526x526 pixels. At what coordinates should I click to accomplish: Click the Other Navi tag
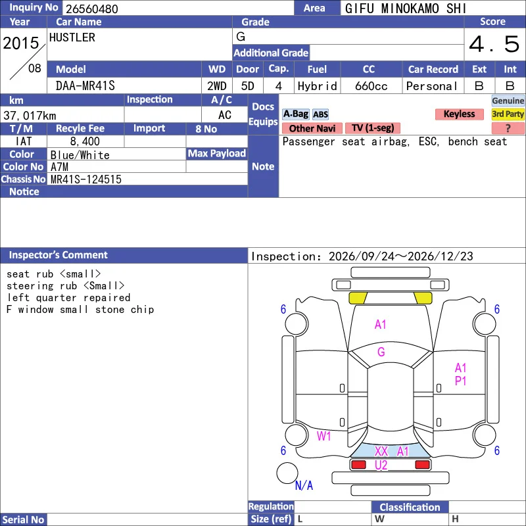pyautogui.click(x=312, y=128)
